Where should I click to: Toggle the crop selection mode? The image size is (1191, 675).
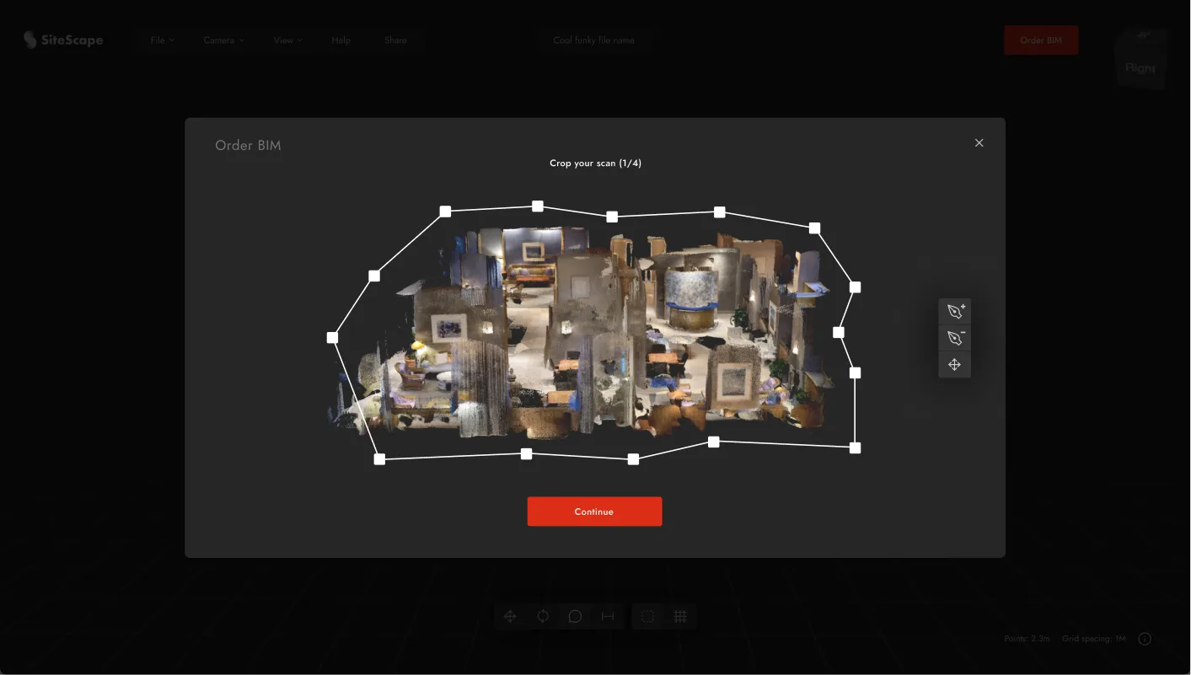(647, 616)
